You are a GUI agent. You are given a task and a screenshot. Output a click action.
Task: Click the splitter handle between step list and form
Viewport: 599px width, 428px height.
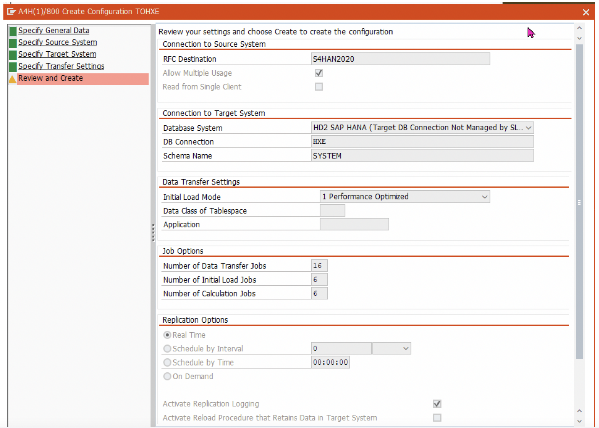pos(153,232)
